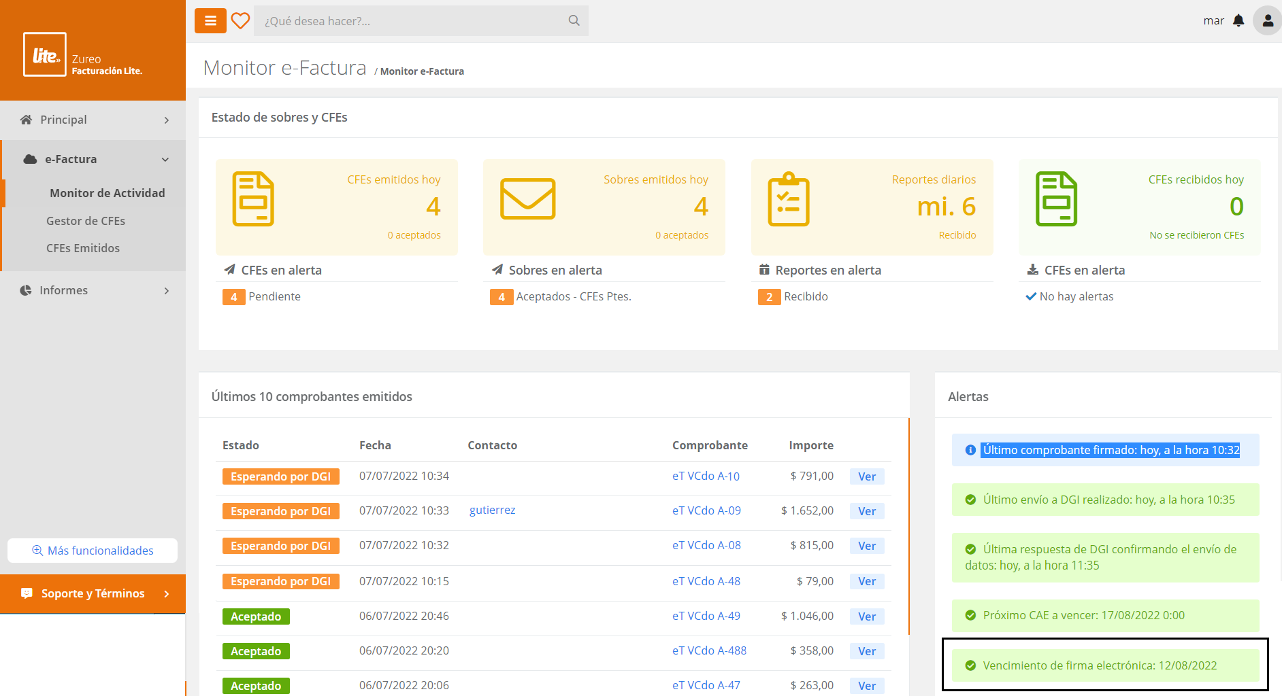Open the user profile avatar
Viewport: 1282px width, 696px height.
1267,21
